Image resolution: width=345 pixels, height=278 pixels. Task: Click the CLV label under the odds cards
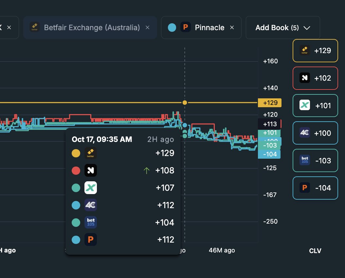point(315,251)
